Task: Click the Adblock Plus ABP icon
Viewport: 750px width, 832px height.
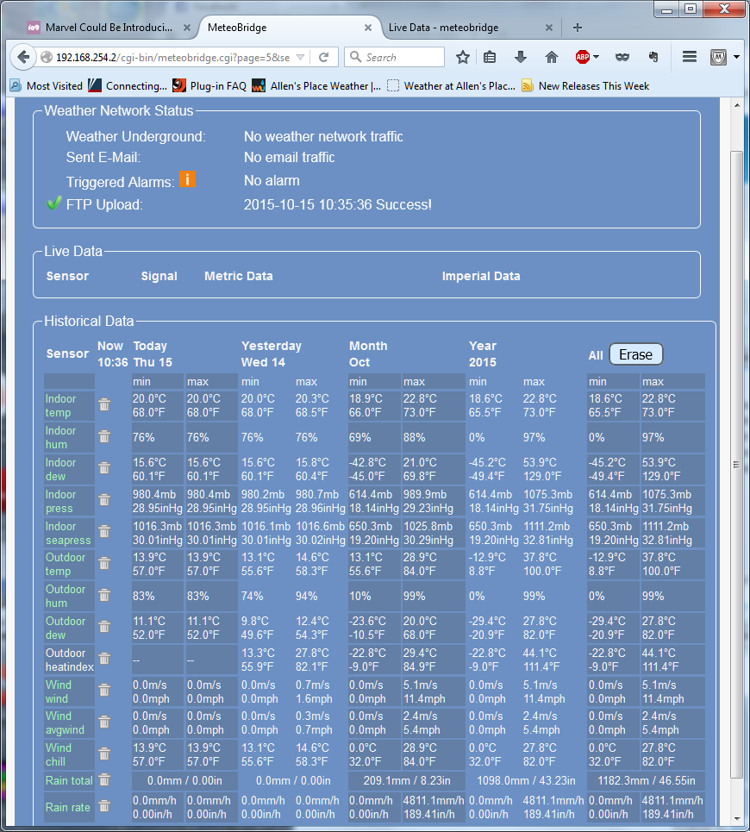Action: [x=583, y=57]
